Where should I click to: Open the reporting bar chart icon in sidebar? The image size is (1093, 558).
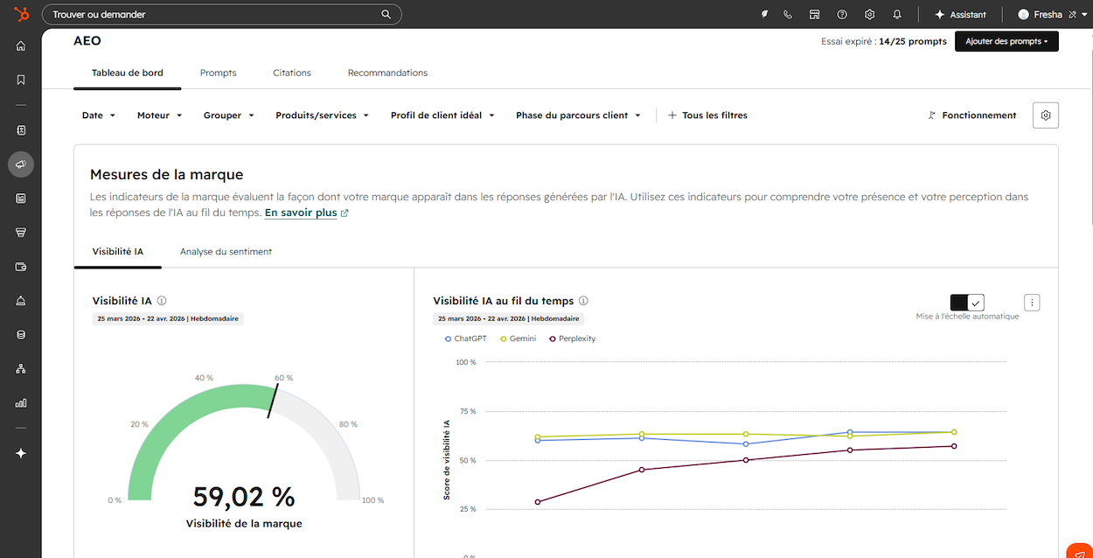point(21,403)
